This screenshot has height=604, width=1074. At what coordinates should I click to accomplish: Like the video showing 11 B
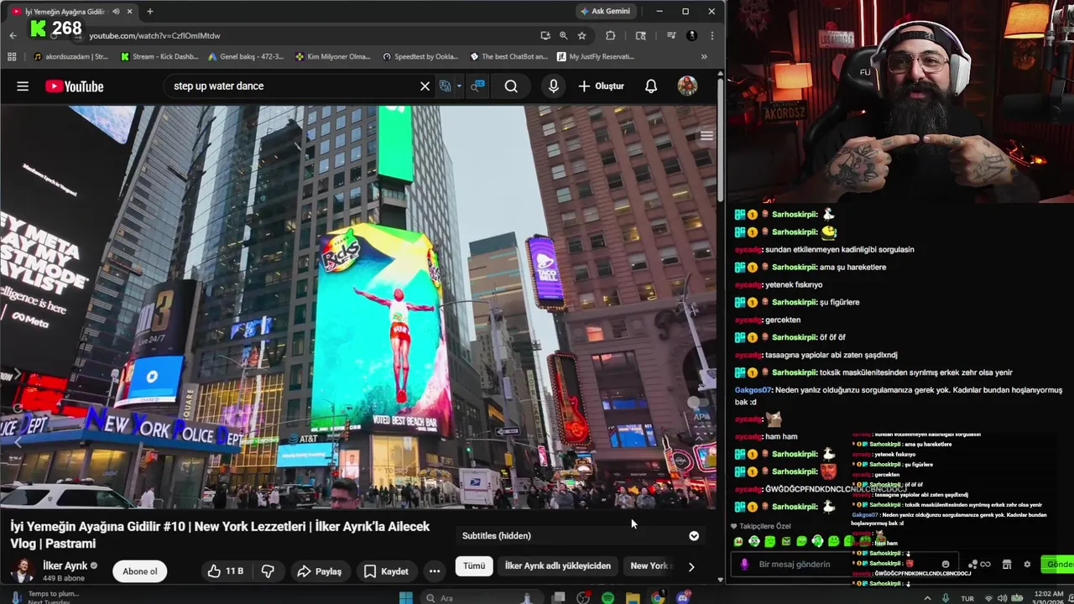pos(226,571)
